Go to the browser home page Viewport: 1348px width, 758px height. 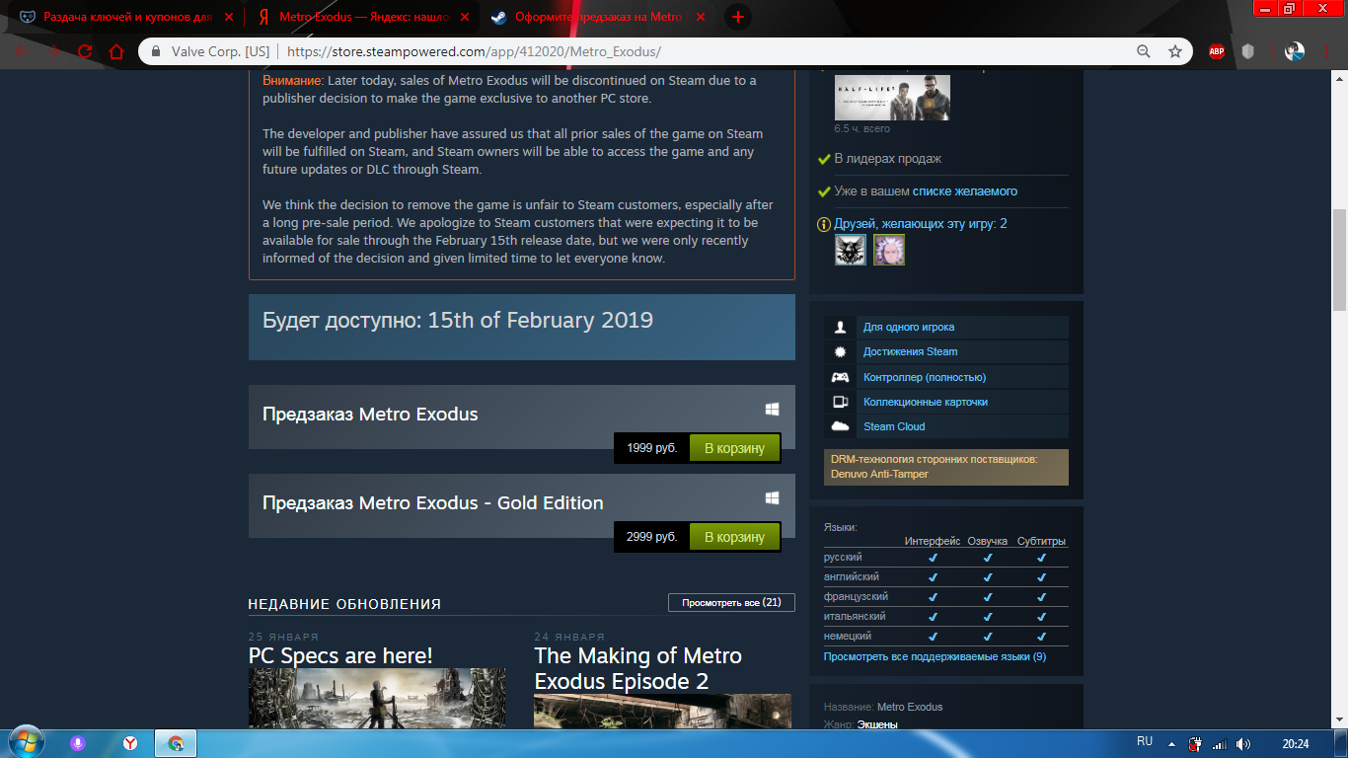pos(116,51)
